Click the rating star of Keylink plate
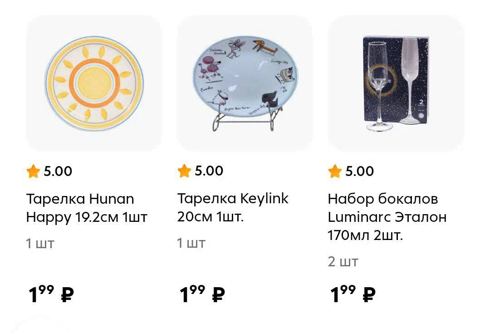This screenshot has height=333, width=490. click(x=184, y=171)
